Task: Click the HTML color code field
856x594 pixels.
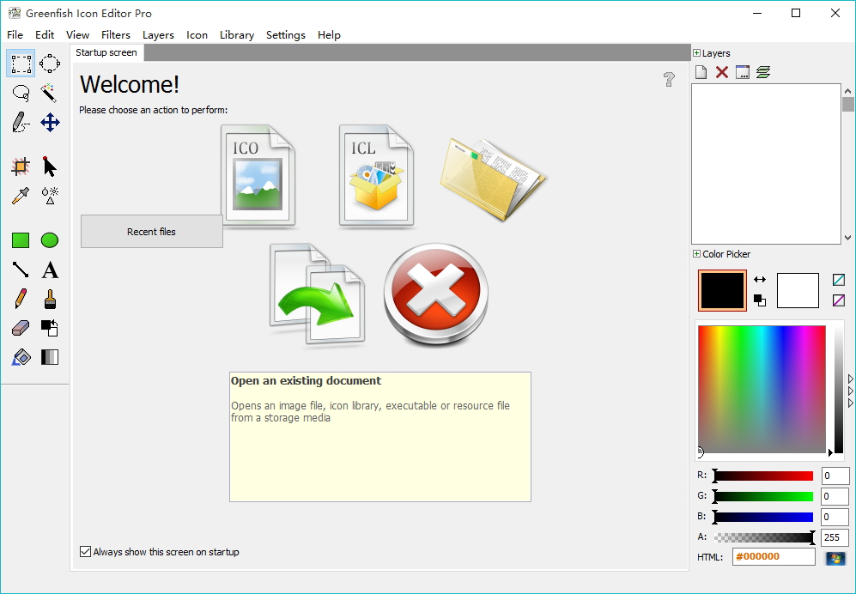Action: (774, 557)
